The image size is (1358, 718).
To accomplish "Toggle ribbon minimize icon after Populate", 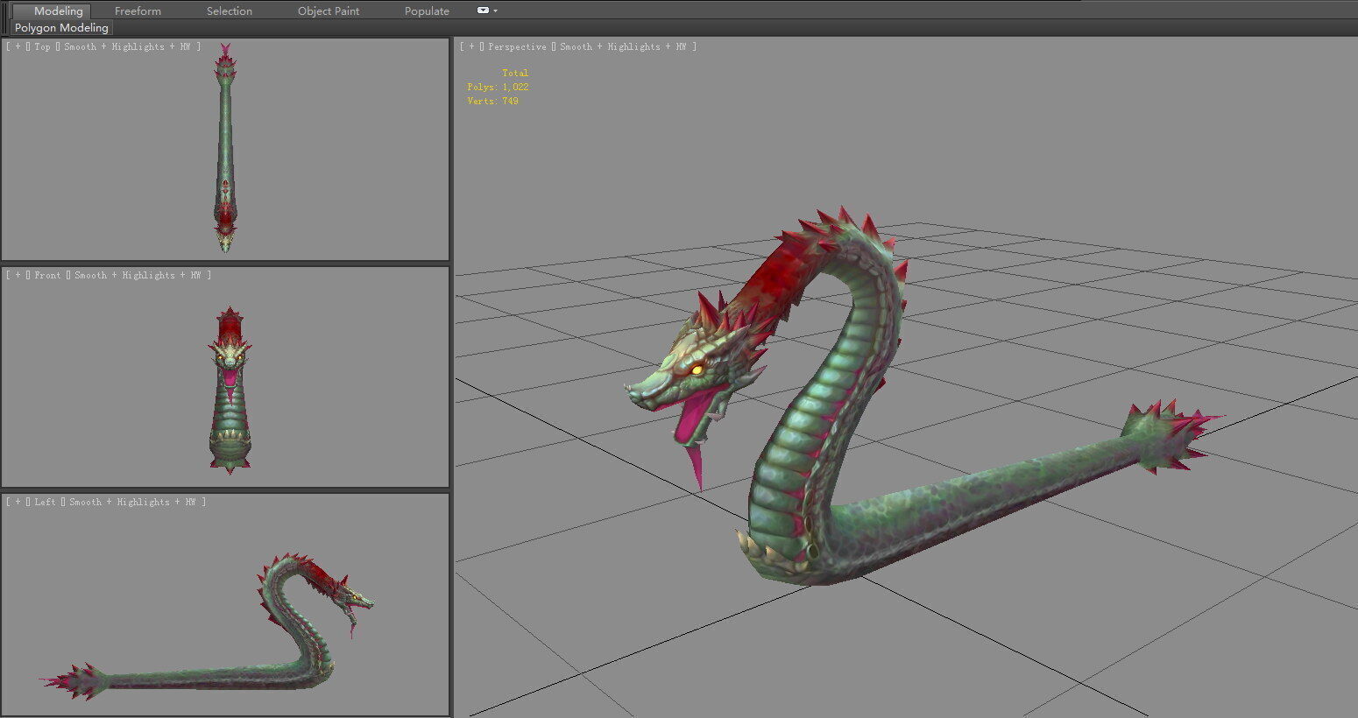I will [x=483, y=11].
